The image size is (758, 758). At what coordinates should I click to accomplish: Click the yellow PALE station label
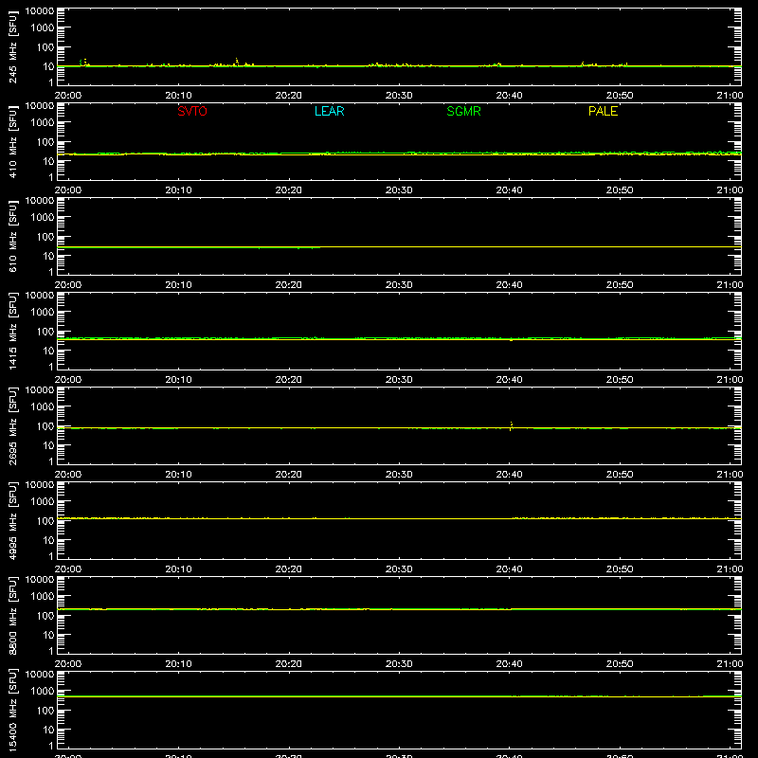coord(603,111)
